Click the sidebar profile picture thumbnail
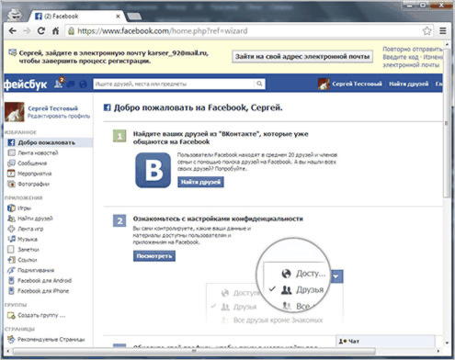The width and height of the screenshot is (455, 360). pyautogui.click(x=14, y=112)
